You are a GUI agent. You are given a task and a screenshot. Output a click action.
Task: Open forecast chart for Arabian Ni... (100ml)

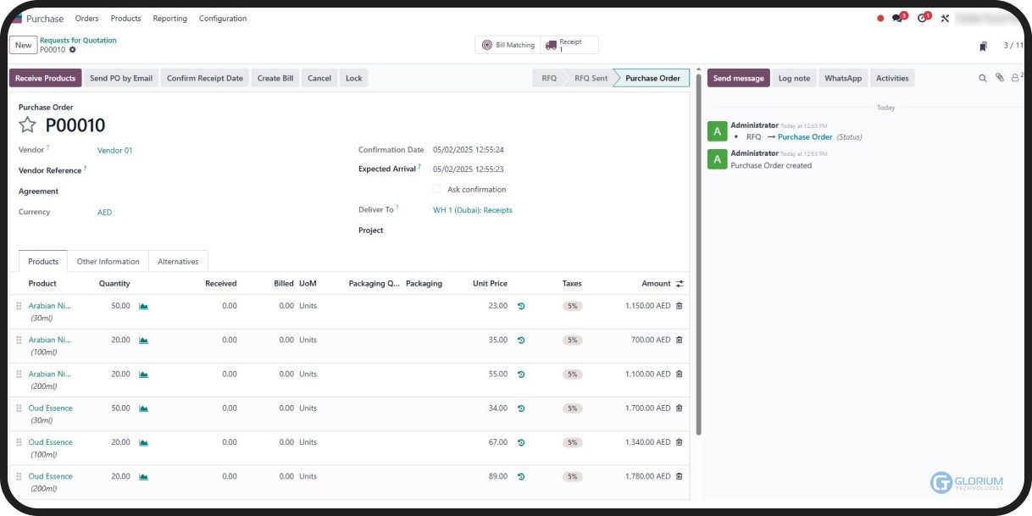143,340
